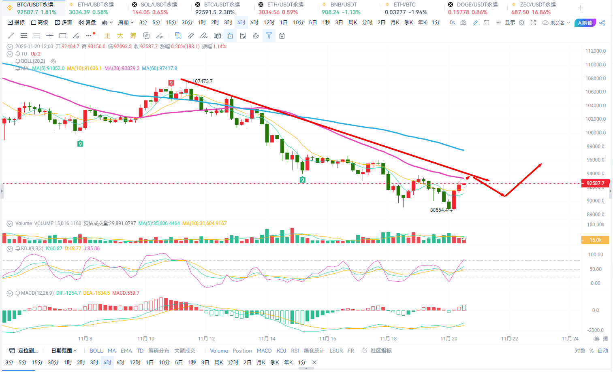Toggle the MACD indicator in bottom bar
The image size is (613, 372).
pyautogui.click(x=264, y=351)
